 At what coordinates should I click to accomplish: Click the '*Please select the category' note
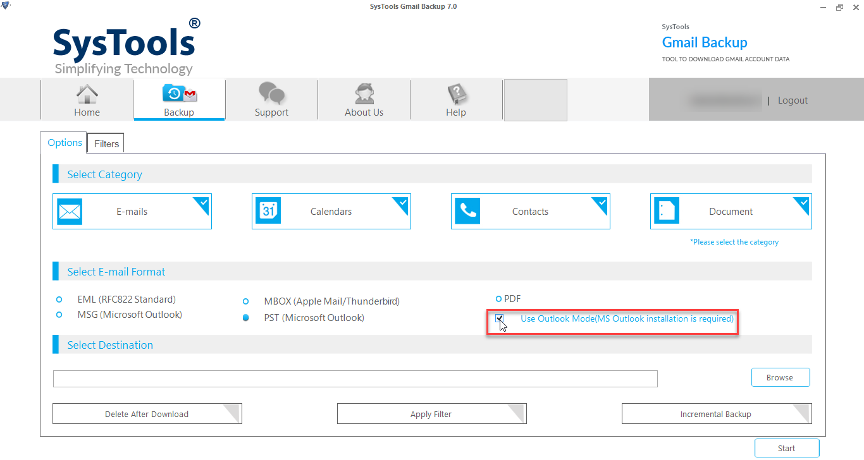(x=734, y=242)
